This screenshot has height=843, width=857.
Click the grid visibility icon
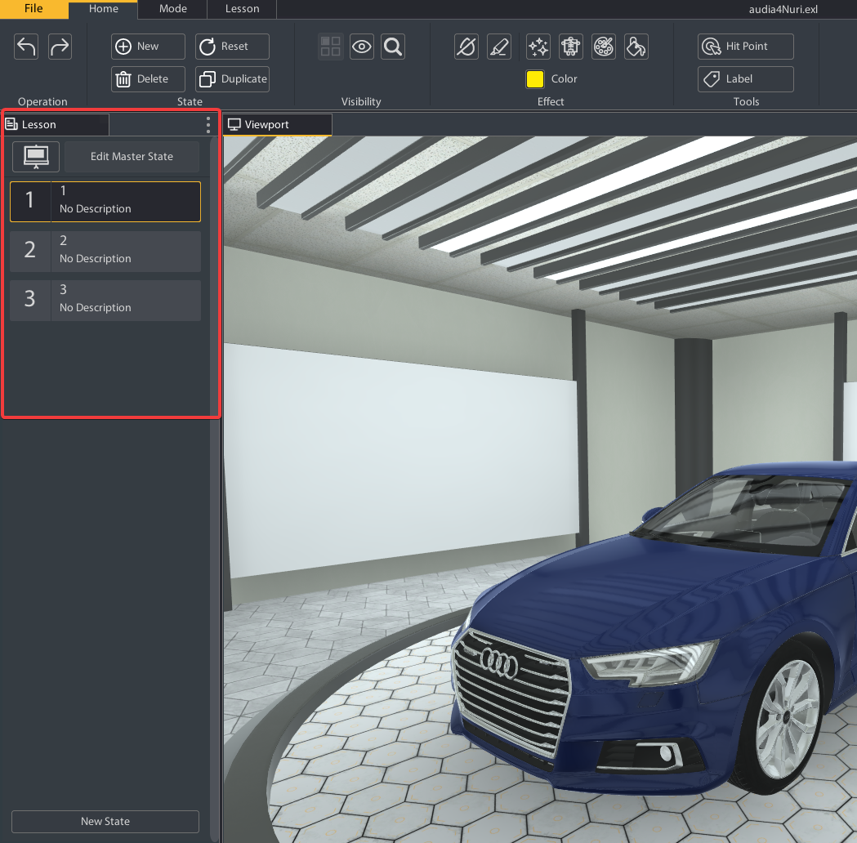click(331, 47)
